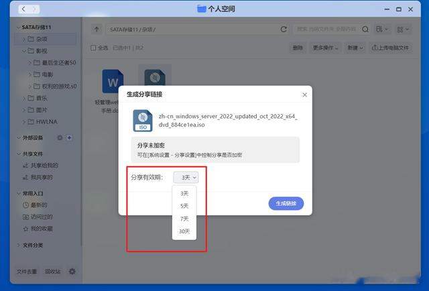Open the view mode dropdown
The height and width of the screenshot is (291, 429).
tap(403, 29)
